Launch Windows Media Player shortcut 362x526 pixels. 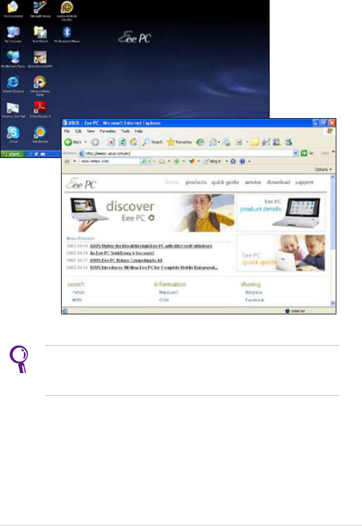[40, 86]
